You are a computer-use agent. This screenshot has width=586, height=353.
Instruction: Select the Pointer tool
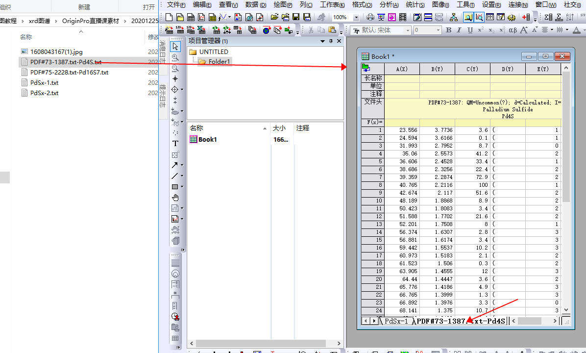[175, 47]
